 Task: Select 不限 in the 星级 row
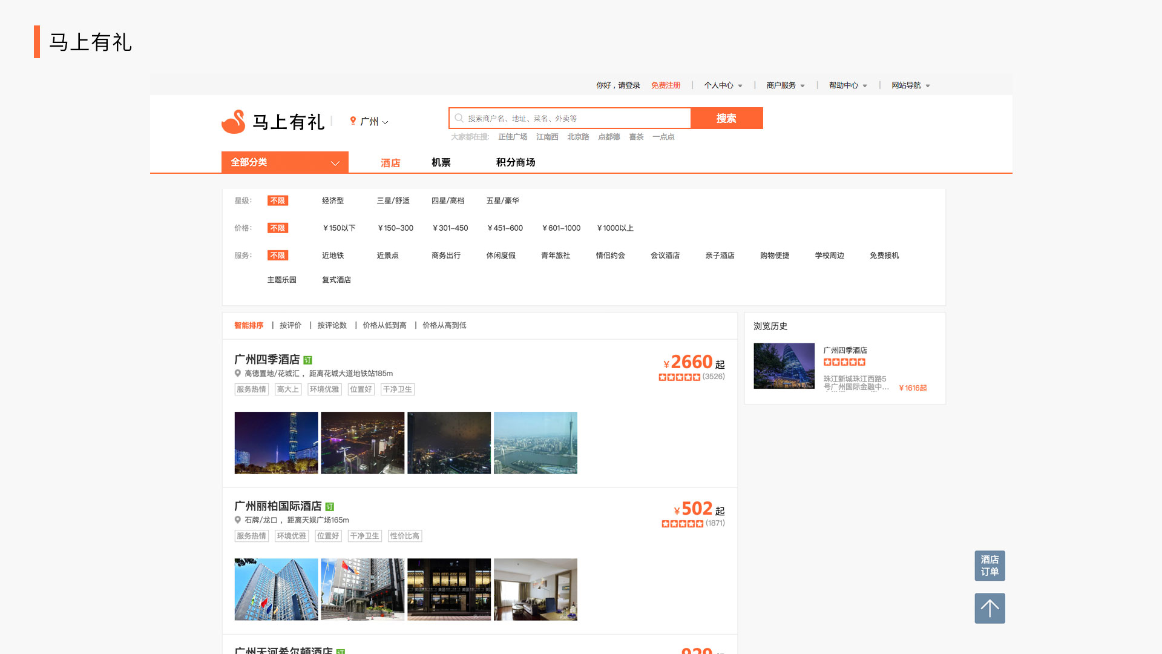pos(278,201)
